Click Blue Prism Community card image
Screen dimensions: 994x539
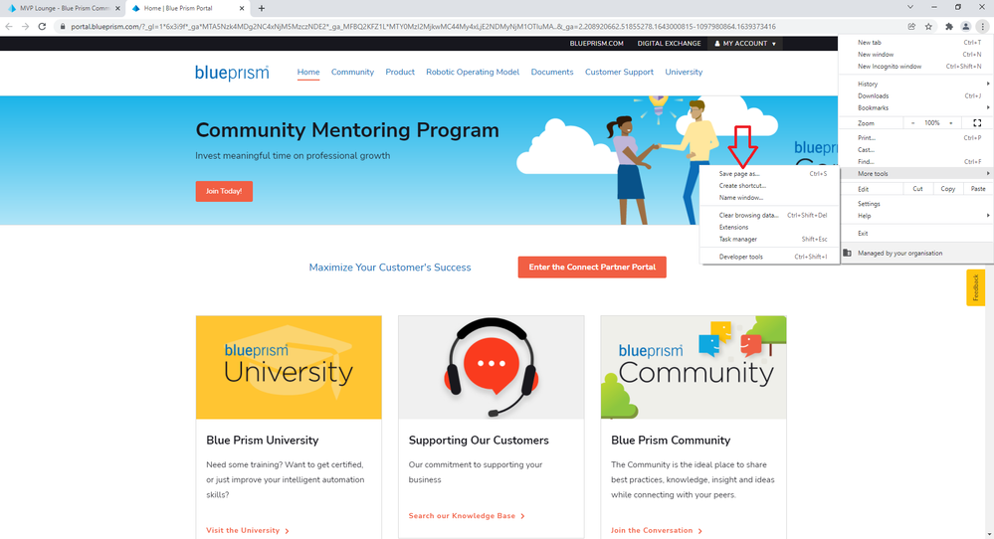pos(694,367)
